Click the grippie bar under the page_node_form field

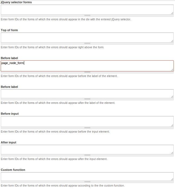pyautogui.click(x=87, y=72)
